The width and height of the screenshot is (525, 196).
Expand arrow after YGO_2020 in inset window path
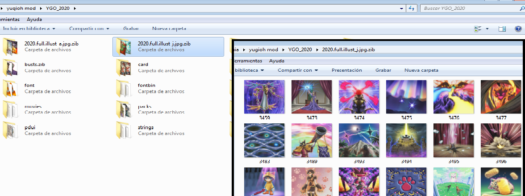coord(317,49)
